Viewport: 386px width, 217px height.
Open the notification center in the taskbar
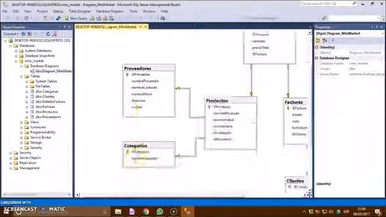[378, 212]
